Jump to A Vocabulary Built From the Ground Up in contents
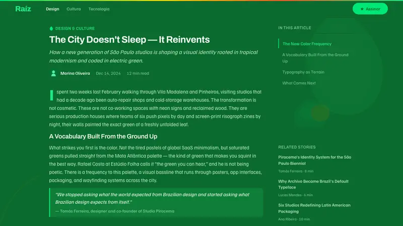Viewport: 403px width, 226px height. tap(315, 58)
